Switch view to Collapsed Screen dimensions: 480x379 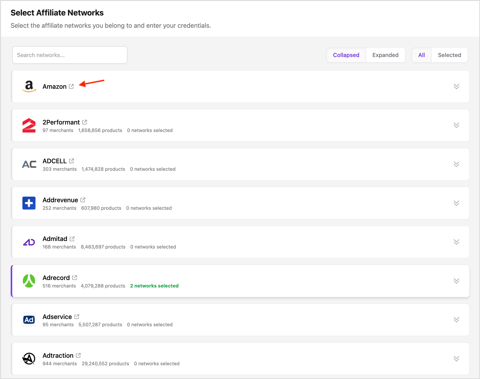[x=346, y=55]
